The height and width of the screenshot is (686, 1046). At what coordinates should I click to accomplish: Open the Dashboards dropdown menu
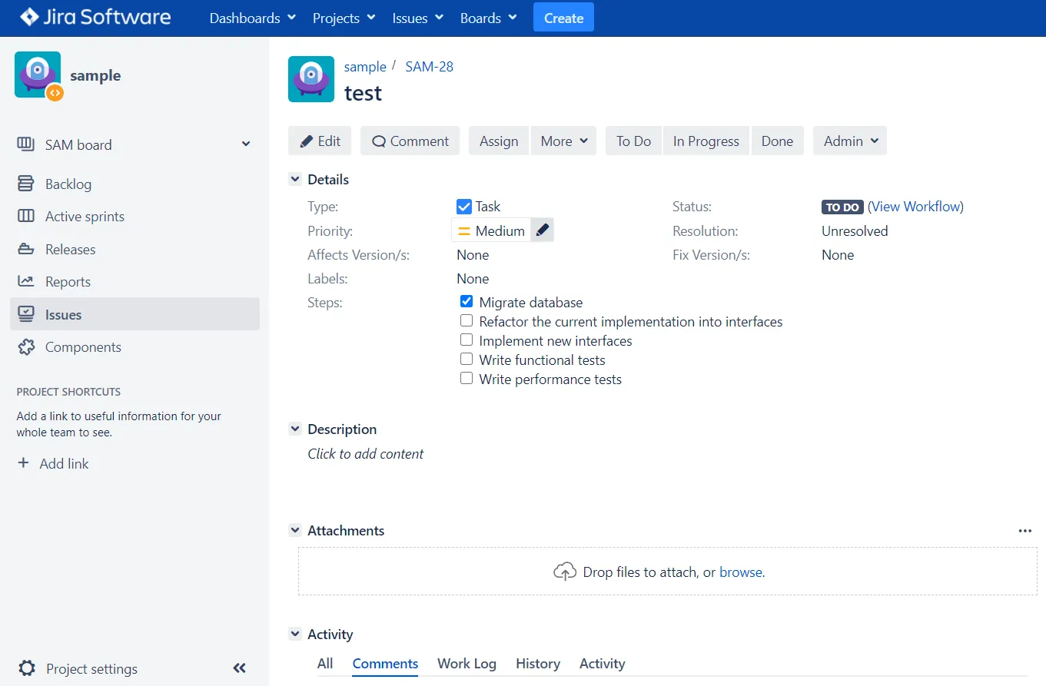[253, 18]
